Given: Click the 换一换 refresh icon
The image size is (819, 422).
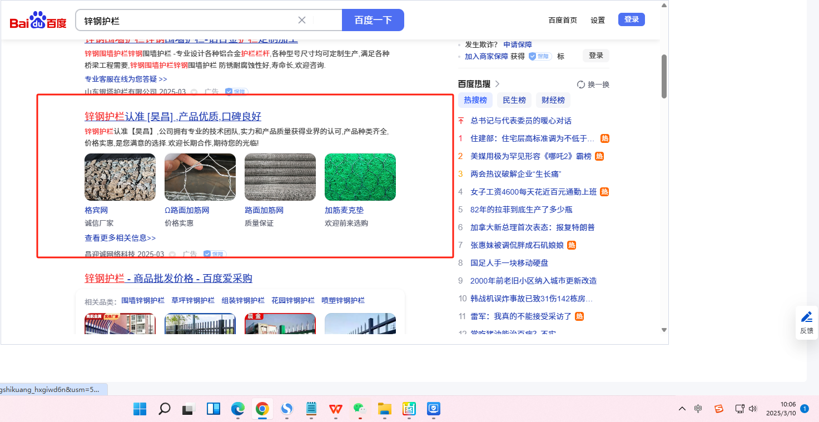Looking at the screenshot, I should tap(581, 85).
